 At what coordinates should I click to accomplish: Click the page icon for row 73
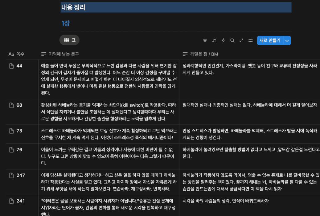(x=12, y=131)
